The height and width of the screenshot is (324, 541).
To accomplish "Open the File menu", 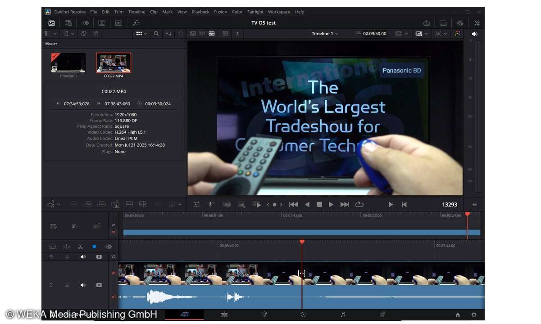I will tap(93, 12).
